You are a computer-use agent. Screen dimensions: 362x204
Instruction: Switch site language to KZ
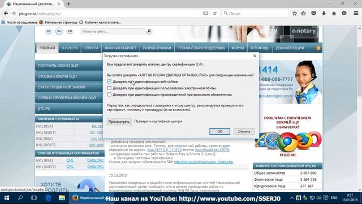coord(49,31)
